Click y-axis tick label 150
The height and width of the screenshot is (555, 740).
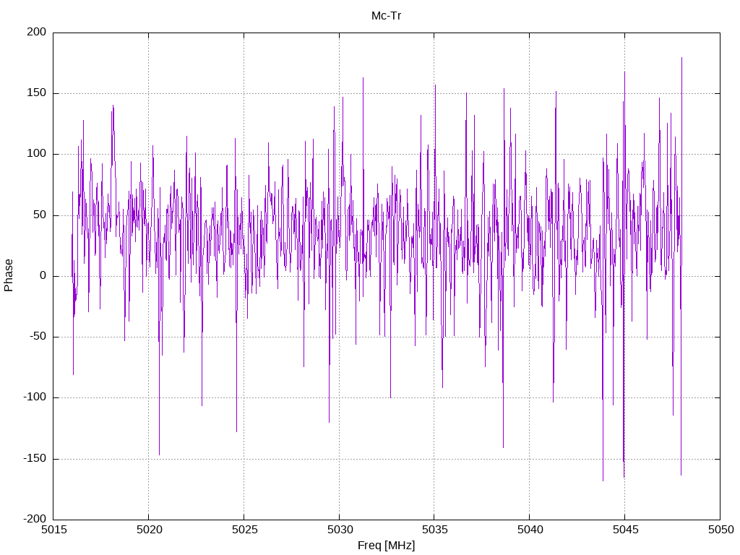37,93
